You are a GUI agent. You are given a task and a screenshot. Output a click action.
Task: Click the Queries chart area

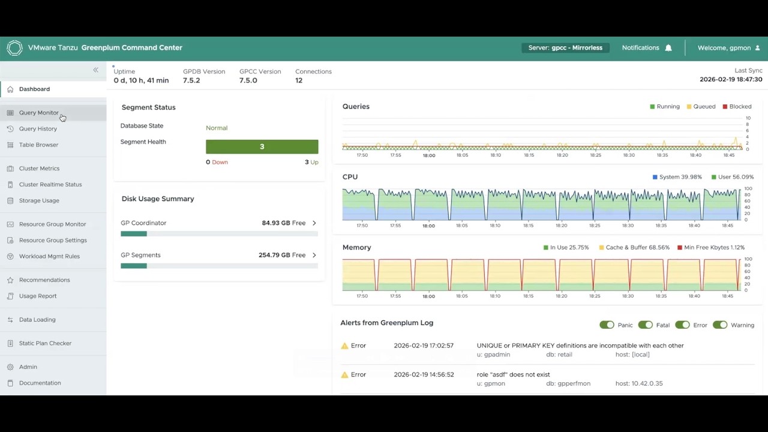pyautogui.click(x=542, y=134)
